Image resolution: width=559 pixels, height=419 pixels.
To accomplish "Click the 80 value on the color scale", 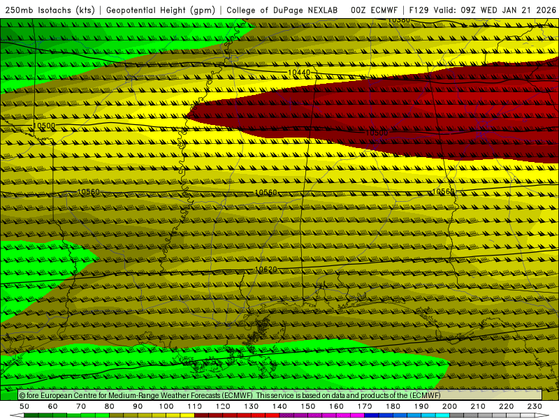I will pyautogui.click(x=110, y=406).
